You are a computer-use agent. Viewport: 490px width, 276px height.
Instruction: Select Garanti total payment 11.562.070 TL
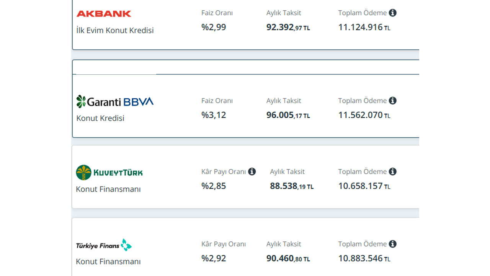[x=364, y=115]
